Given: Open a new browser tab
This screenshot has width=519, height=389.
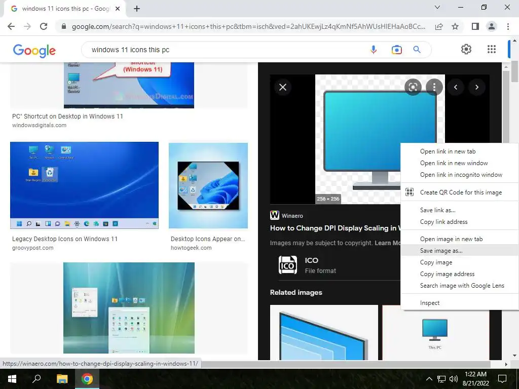Looking at the screenshot, I should tap(137, 9).
